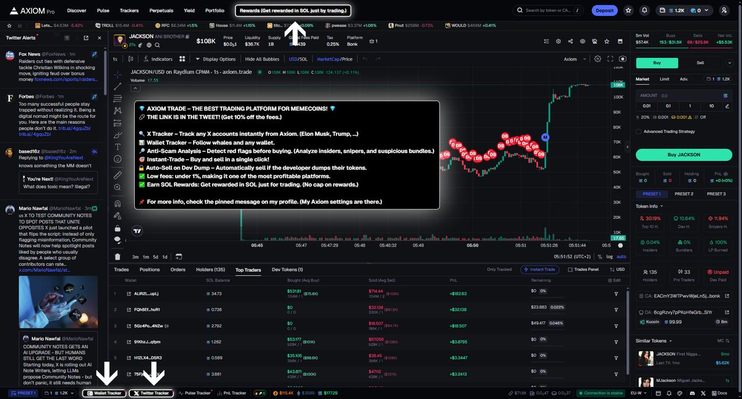This screenshot has width=742, height=399.
Task: Click the share icon above the chart
Action: click(x=570, y=41)
